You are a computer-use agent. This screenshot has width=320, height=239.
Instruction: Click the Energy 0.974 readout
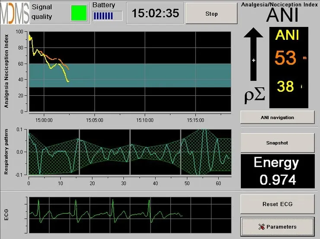278,171
